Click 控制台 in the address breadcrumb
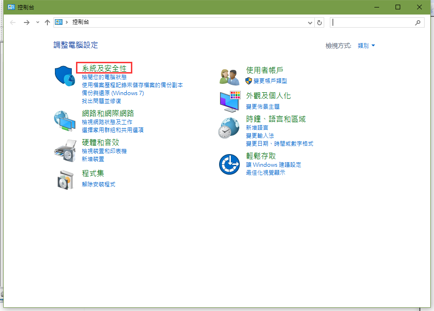This screenshot has height=311, width=434. click(81, 22)
